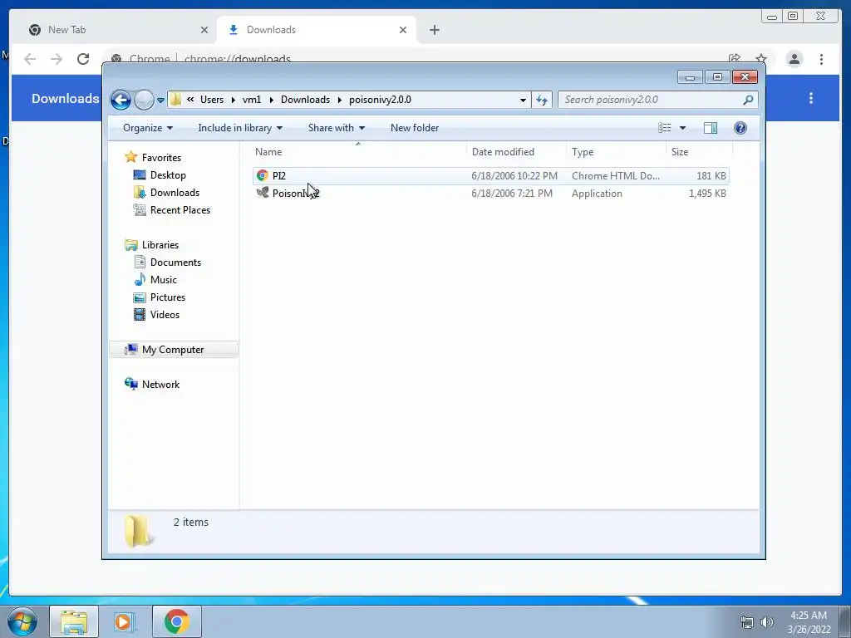Open the Videos library
Viewport: 851px width, 638px height.
165,315
